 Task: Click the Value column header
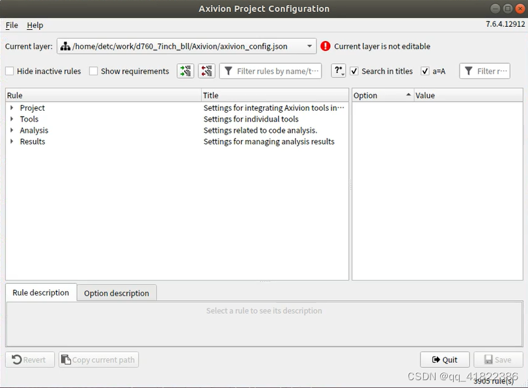click(468, 95)
